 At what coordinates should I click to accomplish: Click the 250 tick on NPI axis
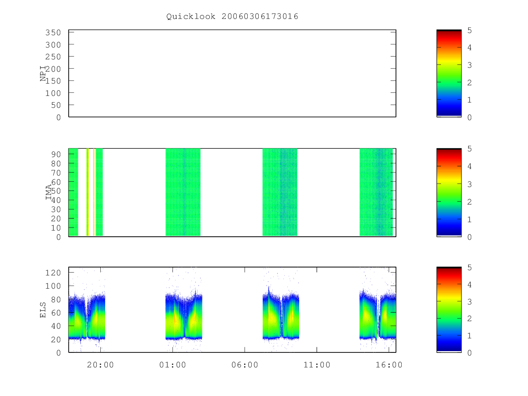point(52,57)
